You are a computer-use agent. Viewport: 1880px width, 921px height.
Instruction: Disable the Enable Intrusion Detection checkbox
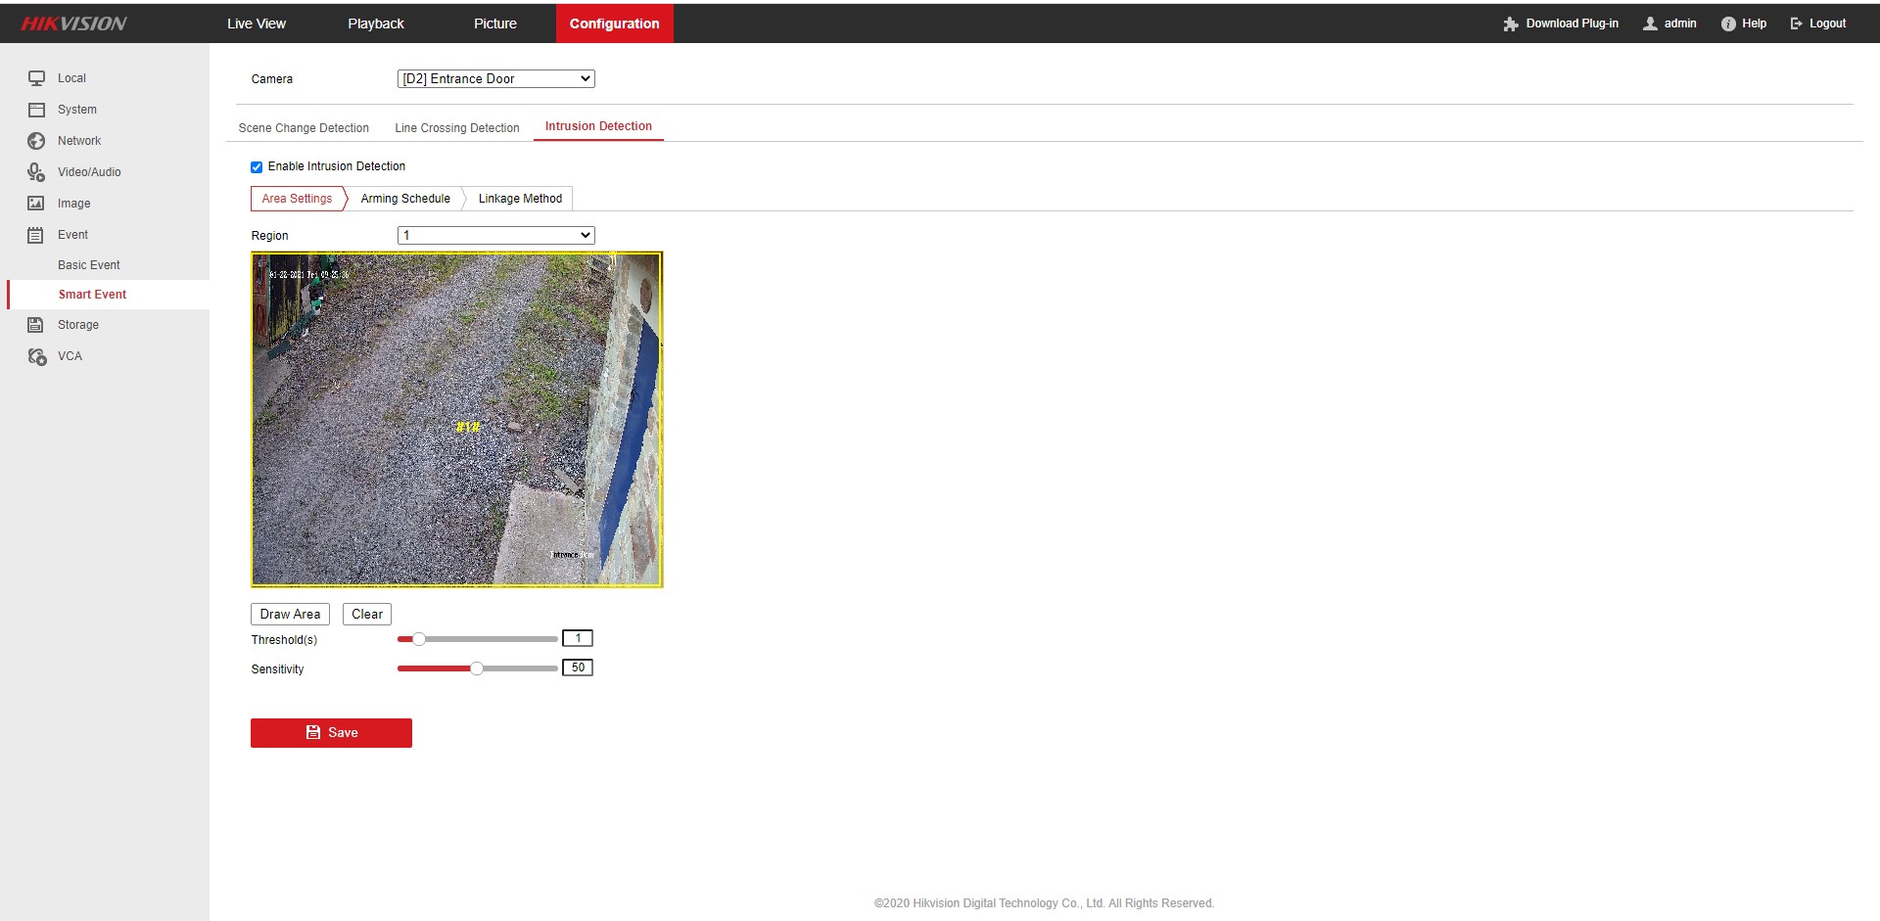tap(257, 167)
